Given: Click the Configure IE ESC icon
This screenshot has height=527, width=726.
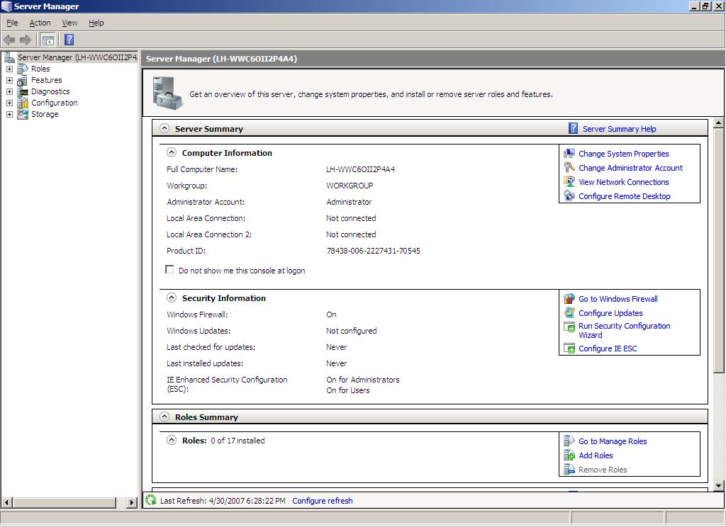Looking at the screenshot, I should click(569, 348).
